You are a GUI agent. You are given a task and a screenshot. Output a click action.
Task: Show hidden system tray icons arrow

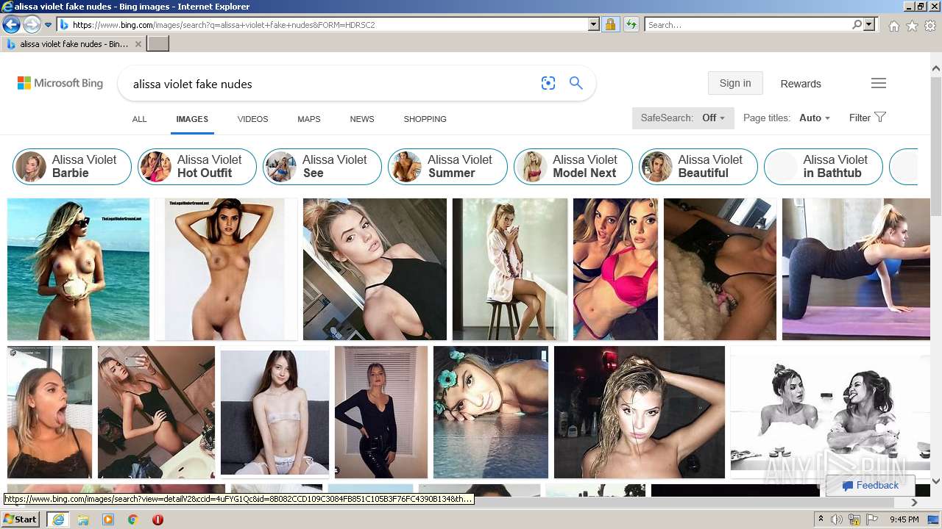[821, 519]
